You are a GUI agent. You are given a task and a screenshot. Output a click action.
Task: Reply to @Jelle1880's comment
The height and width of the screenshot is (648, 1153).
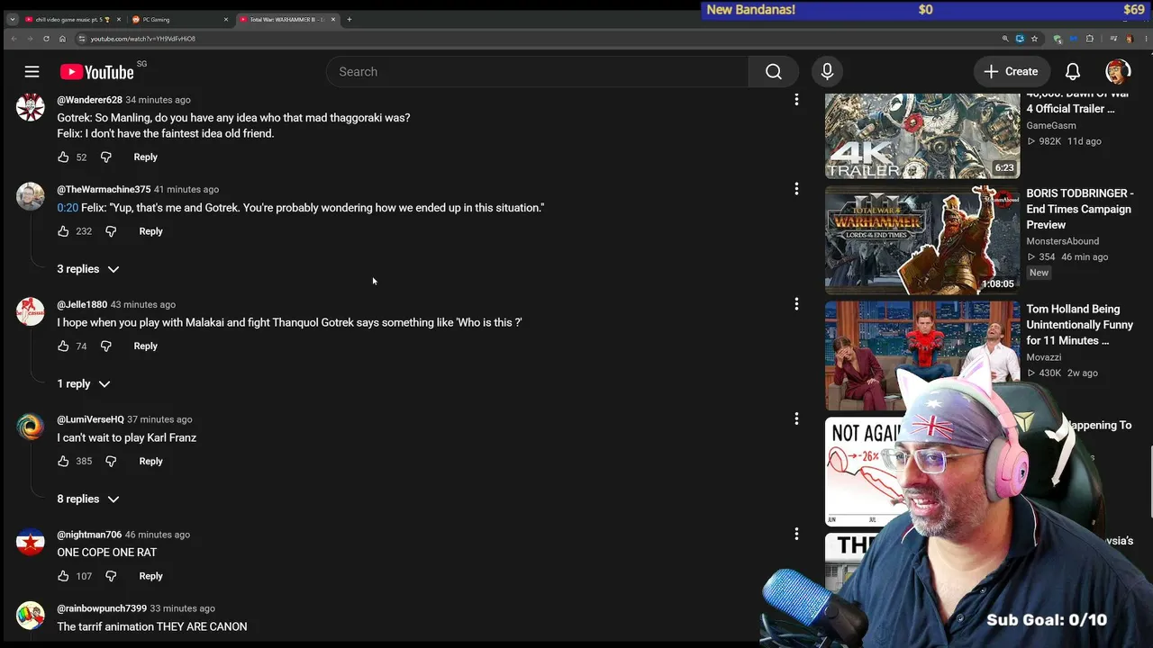[145, 346]
